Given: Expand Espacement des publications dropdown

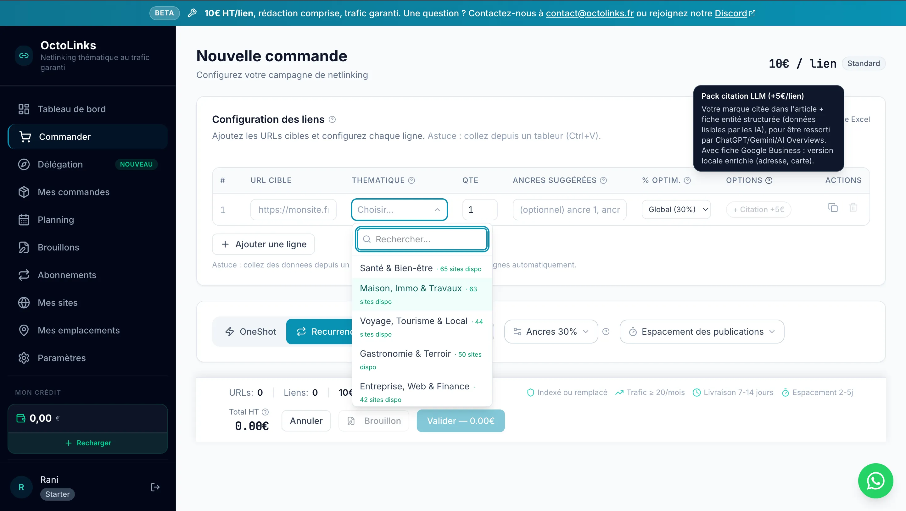Looking at the screenshot, I should (702, 332).
